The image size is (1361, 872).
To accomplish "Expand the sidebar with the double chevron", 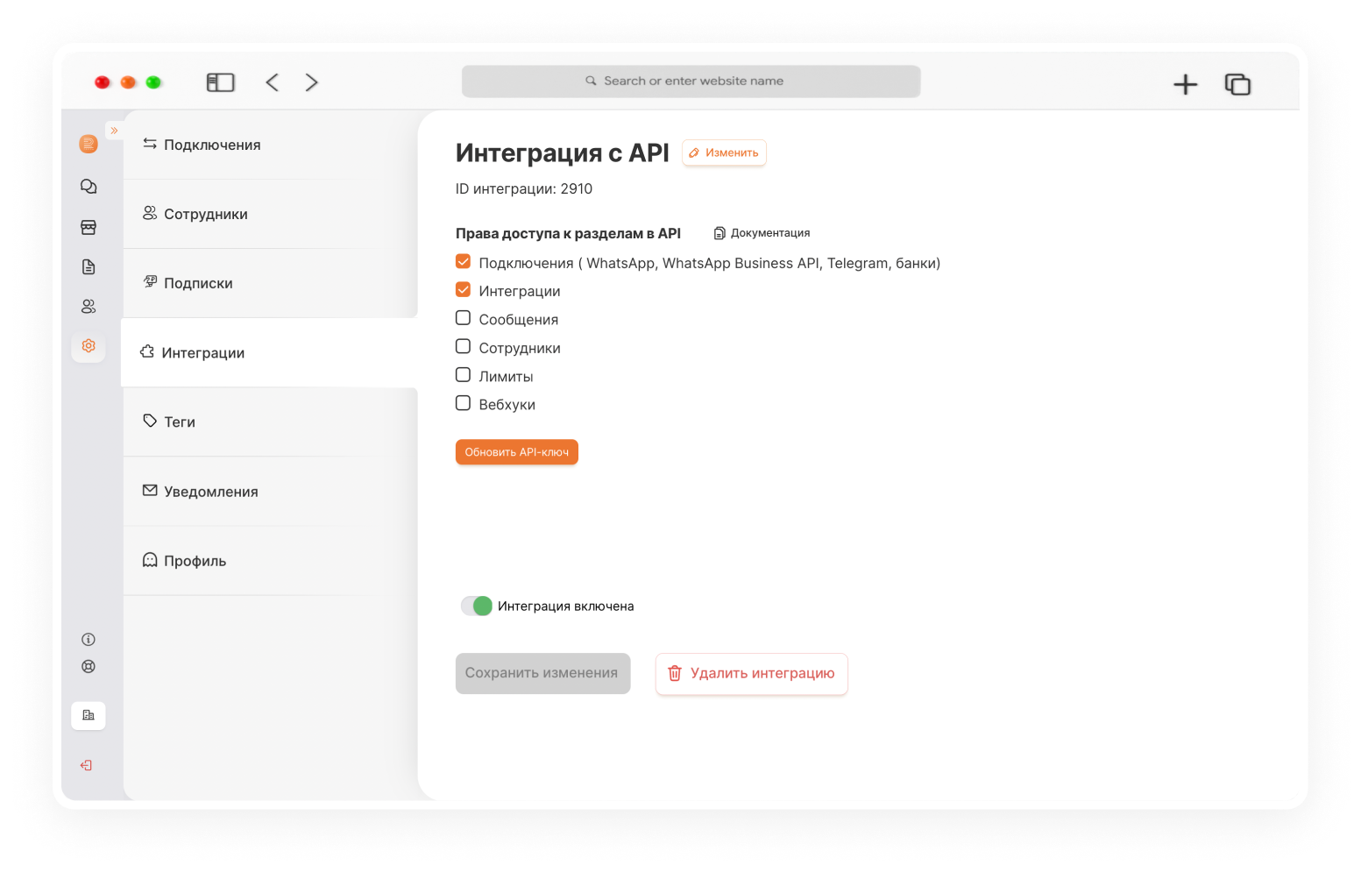I will [114, 131].
